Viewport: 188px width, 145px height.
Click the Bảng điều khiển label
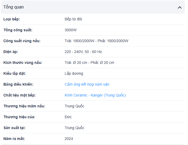[18, 84]
